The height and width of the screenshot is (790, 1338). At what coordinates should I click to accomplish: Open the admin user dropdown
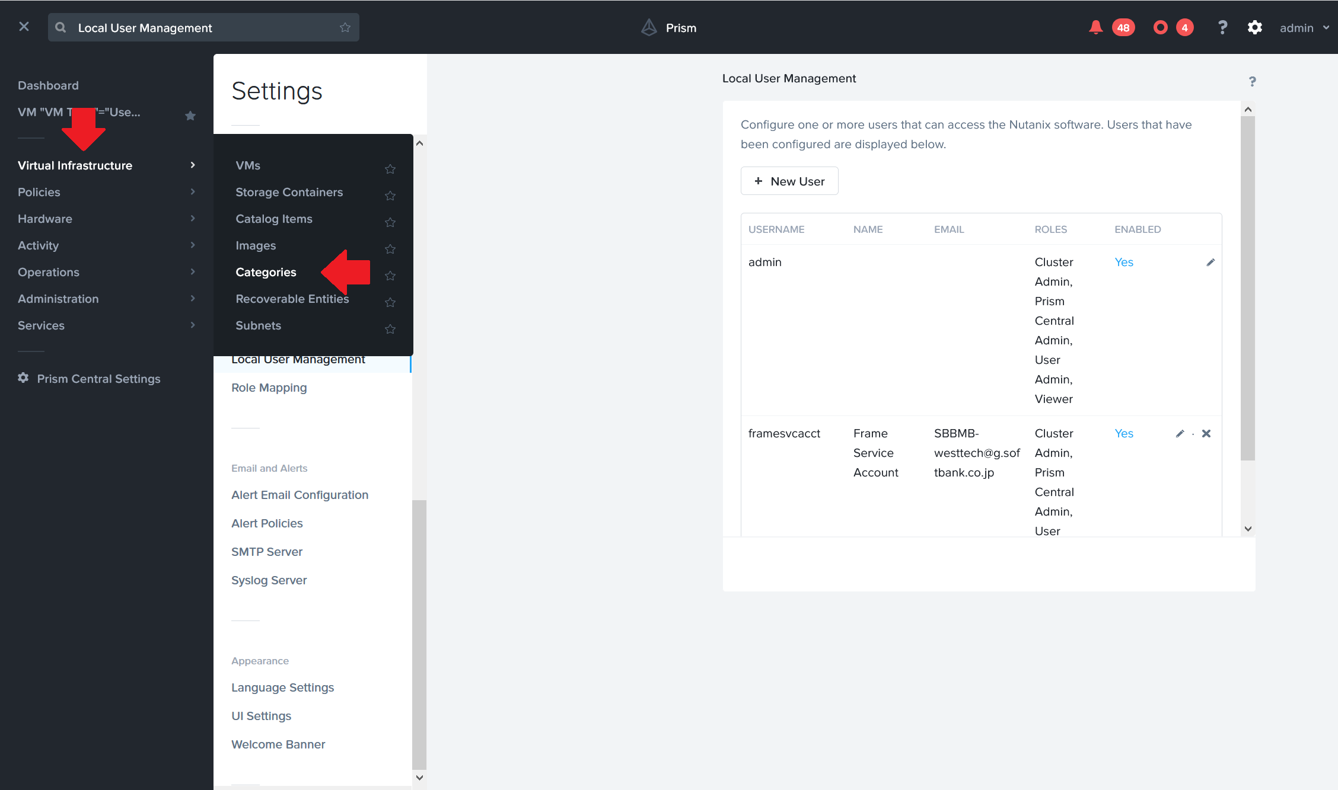pos(1304,28)
